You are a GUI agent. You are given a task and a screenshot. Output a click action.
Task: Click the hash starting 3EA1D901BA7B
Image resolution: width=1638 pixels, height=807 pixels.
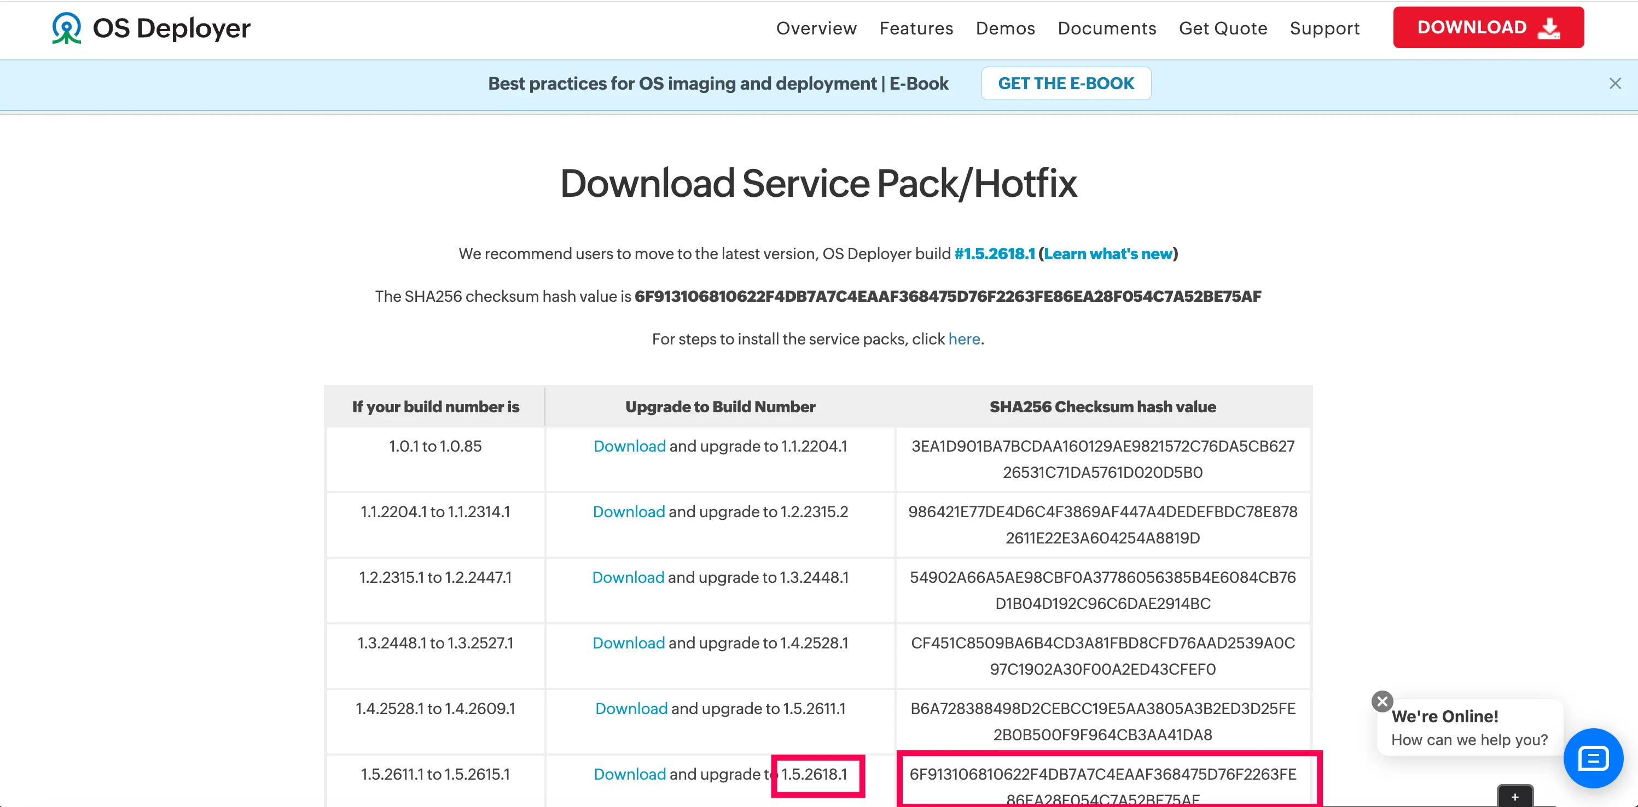(1102, 459)
